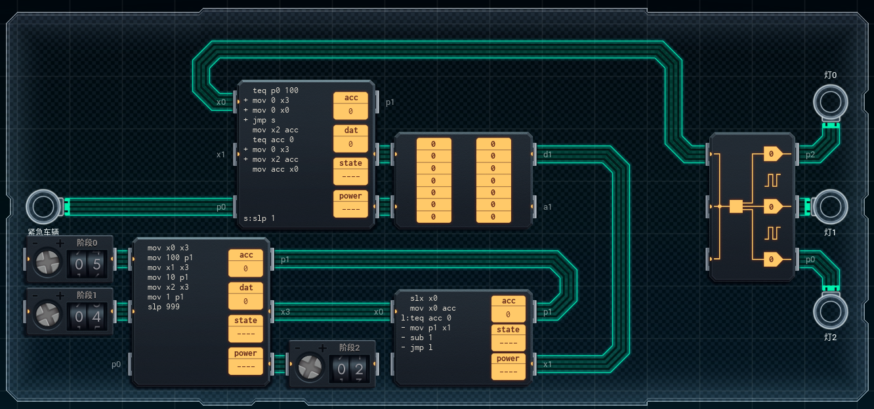Select bottom-left chip's state indicator

[x=245, y=328]
